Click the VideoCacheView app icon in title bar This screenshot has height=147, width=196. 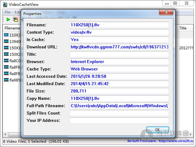point(5,5)
